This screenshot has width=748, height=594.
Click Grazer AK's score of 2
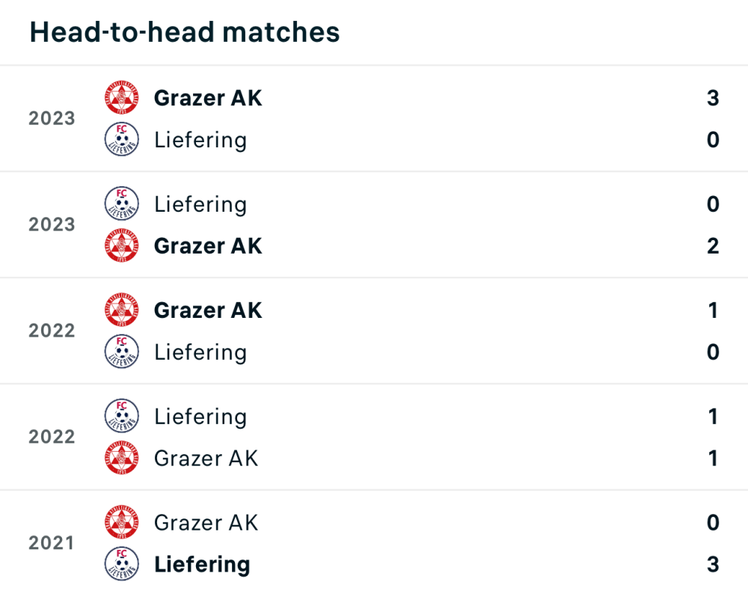712,246
